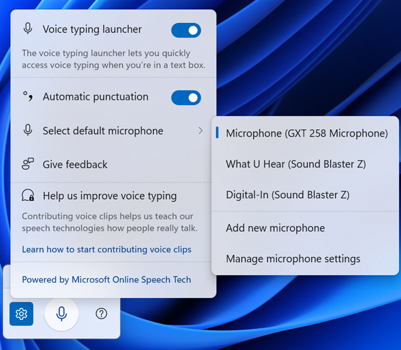Click the settings gear icon
The height and width of the screenshot is (350, 401).
click(21, 314)
